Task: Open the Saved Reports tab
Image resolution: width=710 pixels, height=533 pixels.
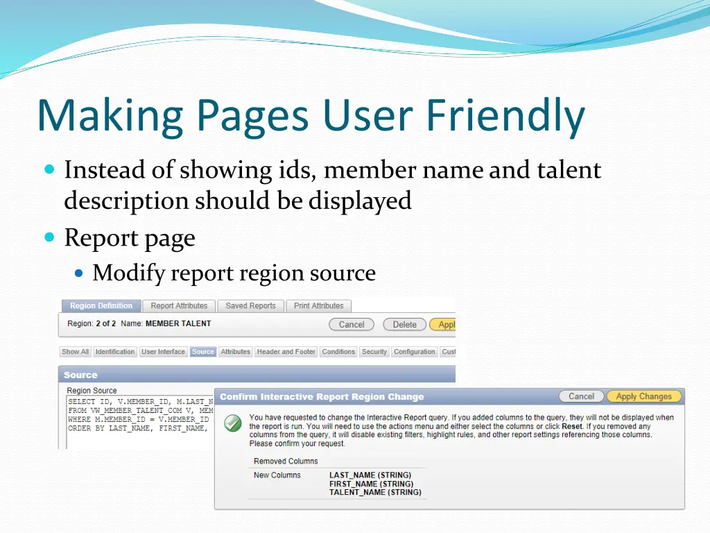Action: pyautogui.click(x=250, y=306)
